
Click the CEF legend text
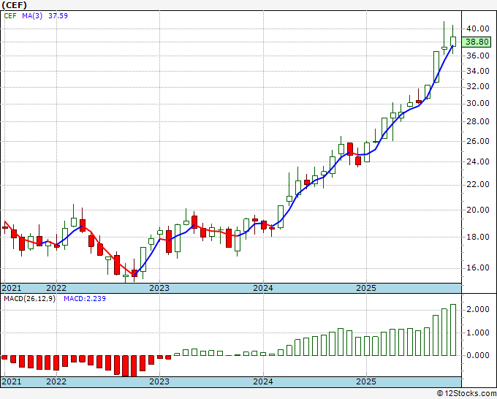tap(10, 15)
